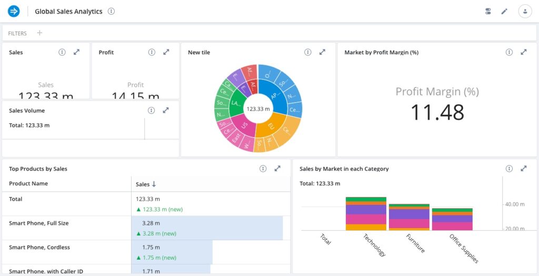Image resolution: width=539 pixels, height=276 pixels.
Task: Select the Smart Phone, Cordless row
Action: (x=146, y=252)
